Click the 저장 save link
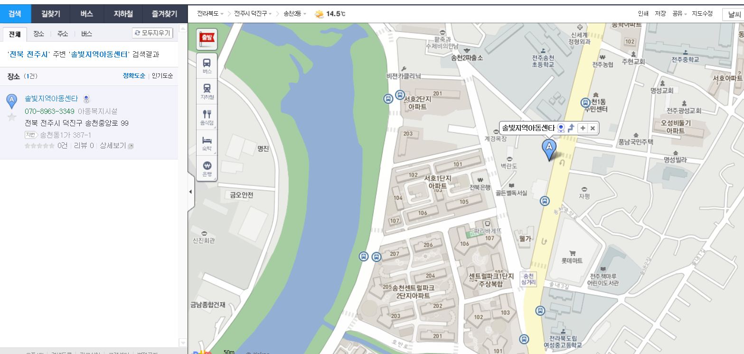Screen dimensions: 744x354 [660, 14]
